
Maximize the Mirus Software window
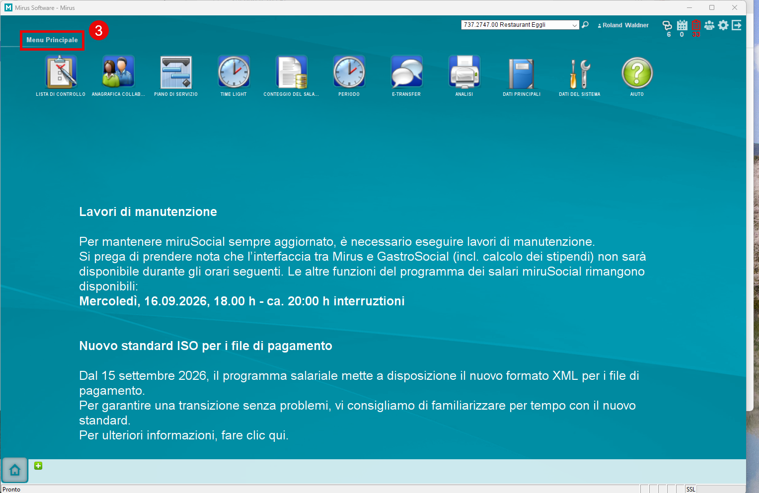coord(712,7)
